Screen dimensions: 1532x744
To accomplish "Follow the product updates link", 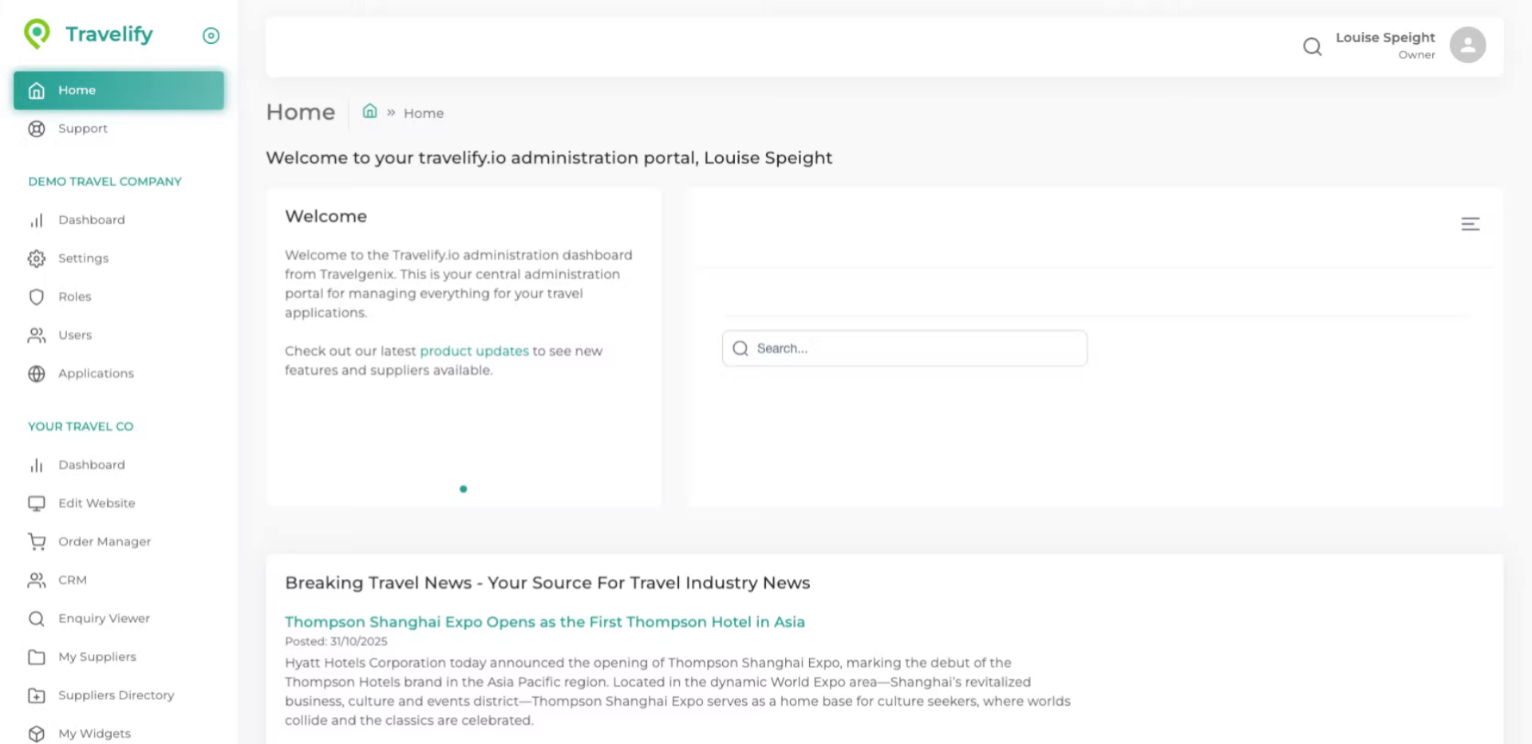I will tap(474, 351).
